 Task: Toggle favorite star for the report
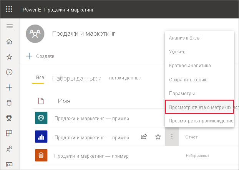pyautogui.click(x=158, y=137)
